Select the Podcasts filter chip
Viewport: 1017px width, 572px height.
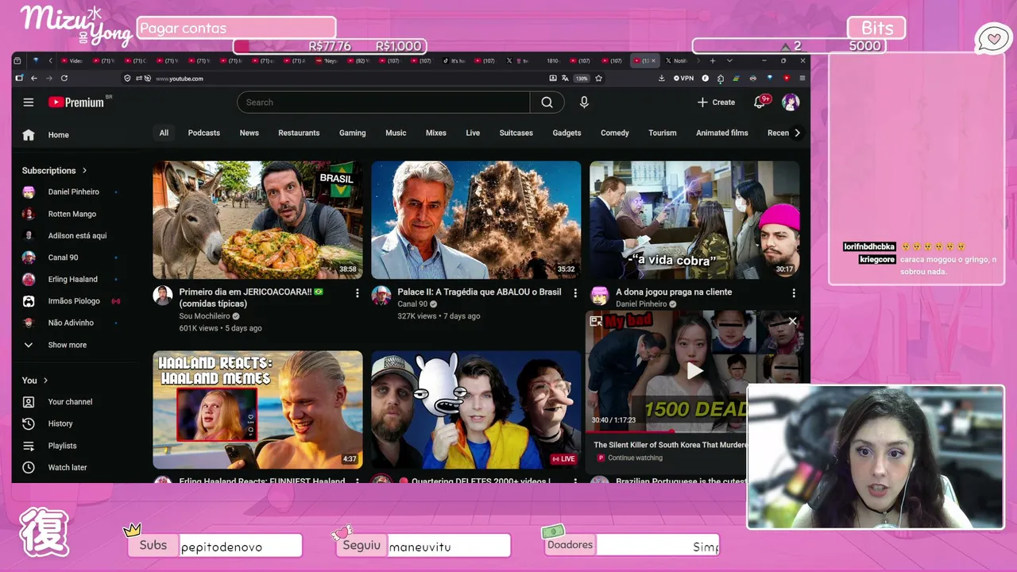(x=204, y=133)
